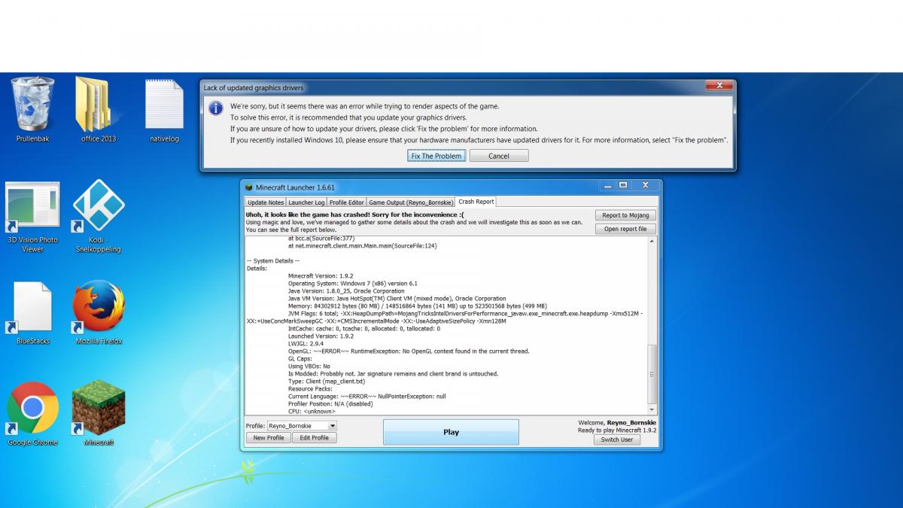The width and height of the screenshot is (903, 508).
Task: Click the 'Uhoh, it looks like the game has crashed' heading
Action: [354, 214]
